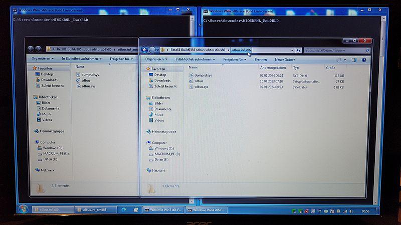401x225 pixels.
Task: Select sdbus inf file in rear window
Action: (83, 80)
